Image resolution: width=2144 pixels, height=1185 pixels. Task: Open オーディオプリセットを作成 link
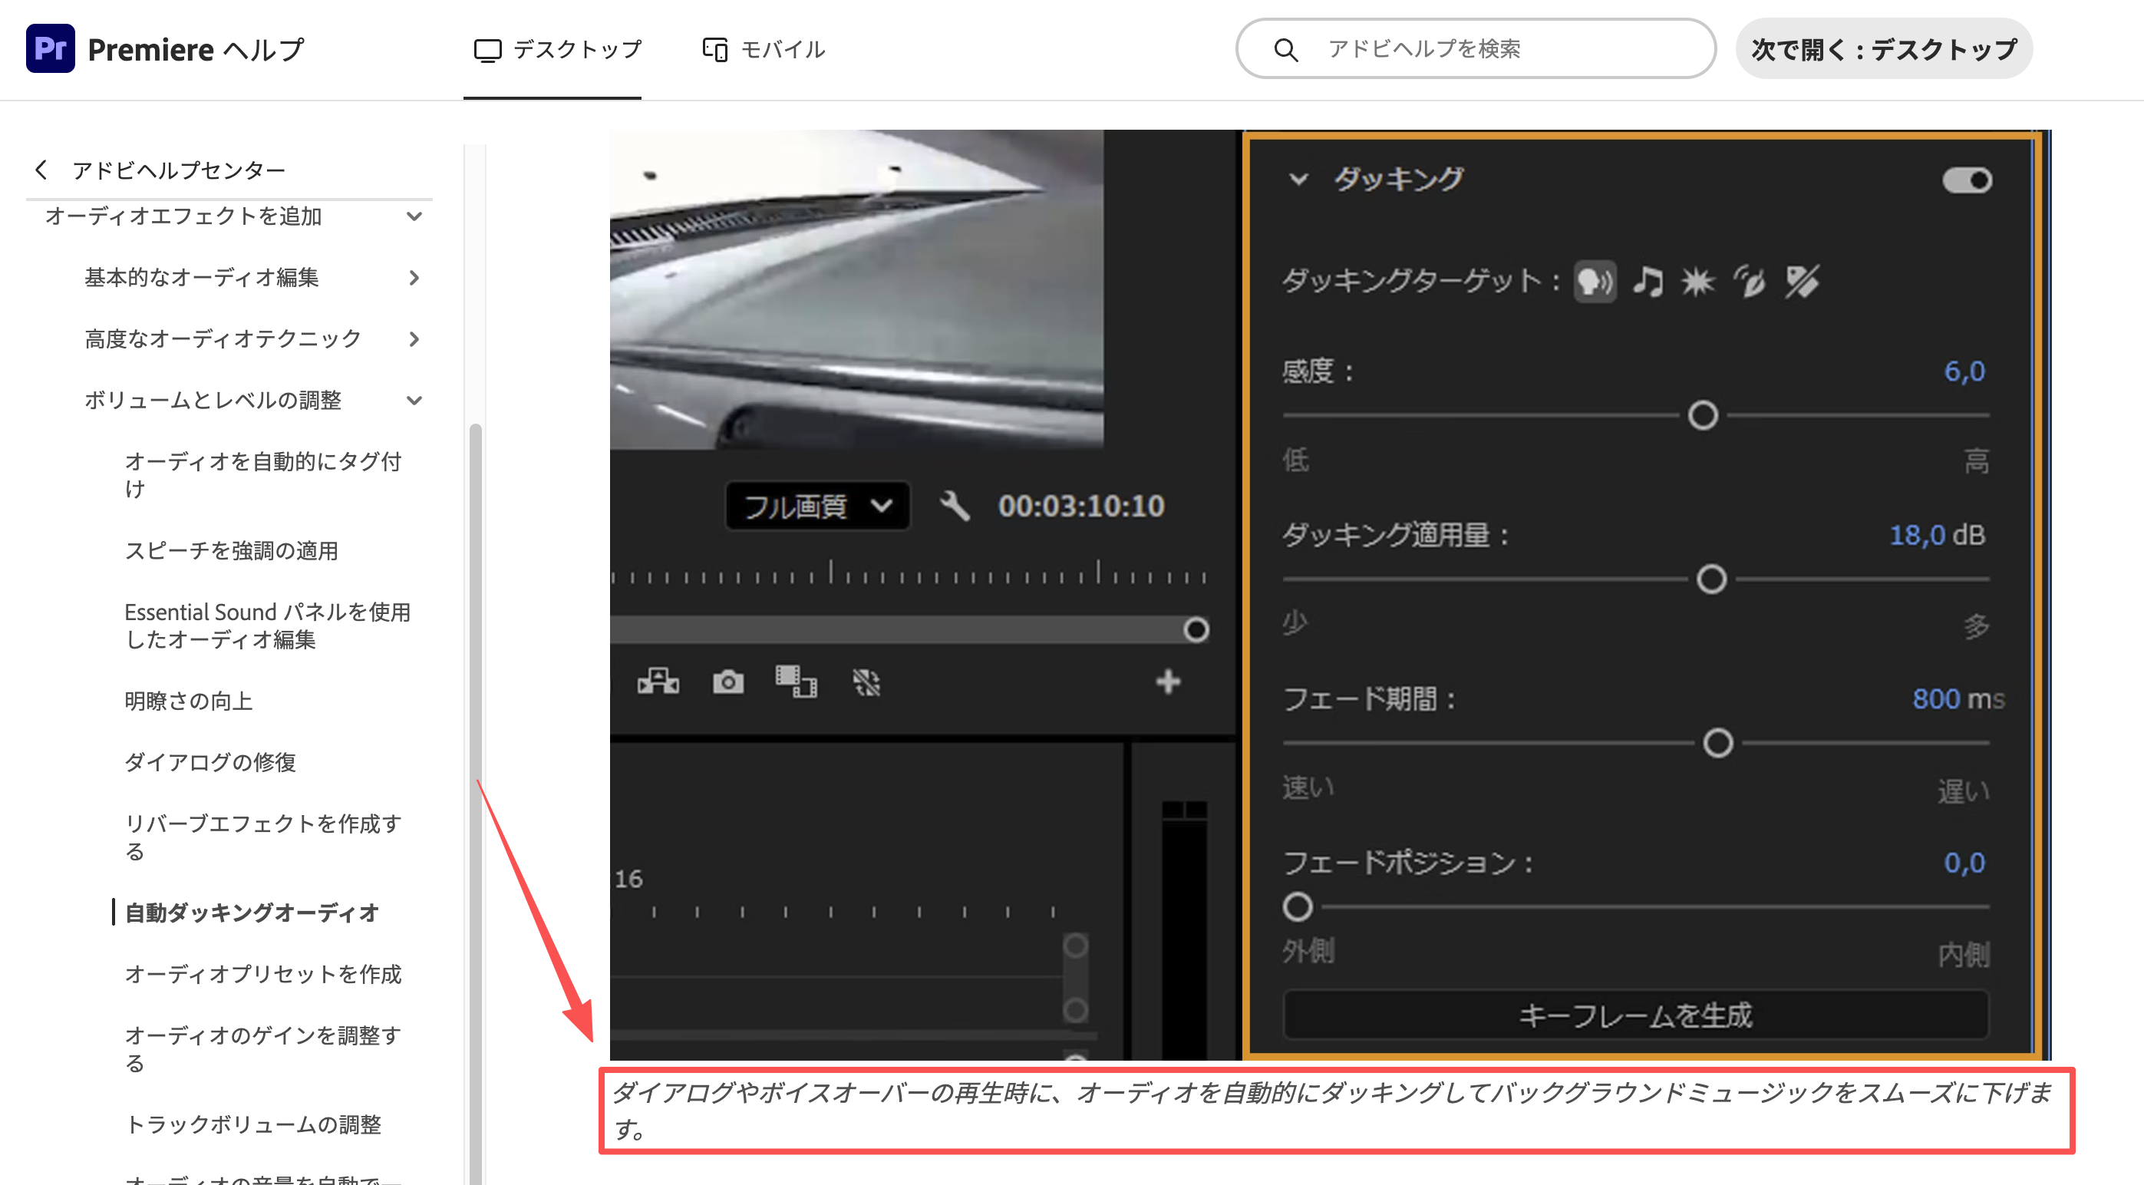pos(263,975)
